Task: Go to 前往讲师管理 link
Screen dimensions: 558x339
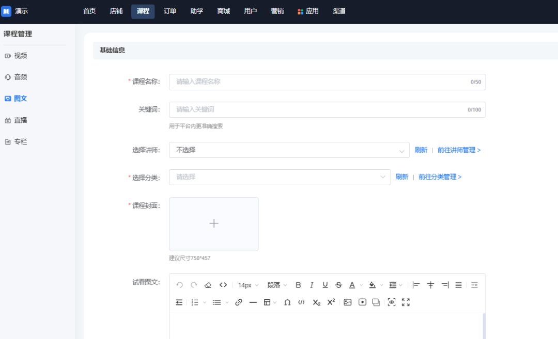Action: coord(459,150)
